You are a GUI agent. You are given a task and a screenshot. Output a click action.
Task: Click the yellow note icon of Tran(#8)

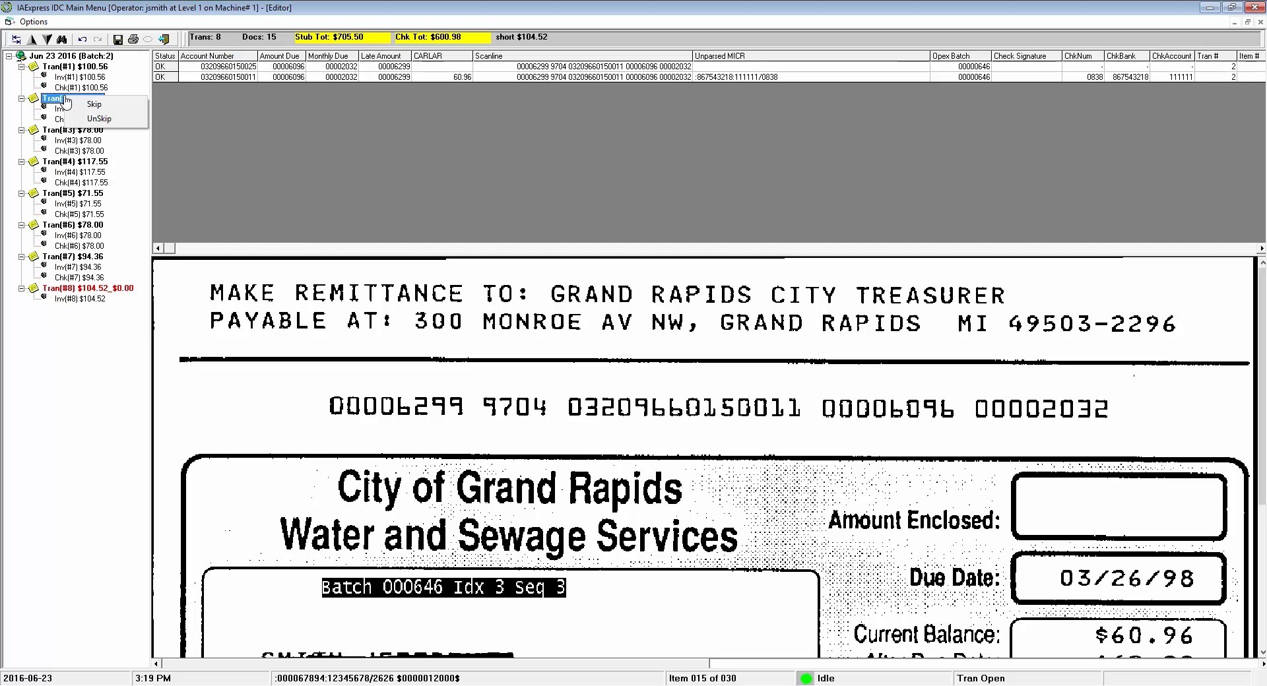(34, 288)
